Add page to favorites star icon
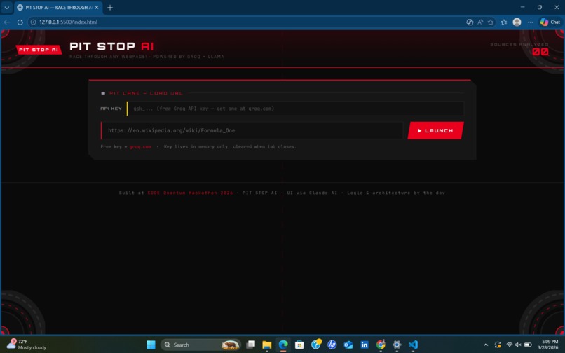Viewport: 565px width, 353px height. tap(491, 22)
